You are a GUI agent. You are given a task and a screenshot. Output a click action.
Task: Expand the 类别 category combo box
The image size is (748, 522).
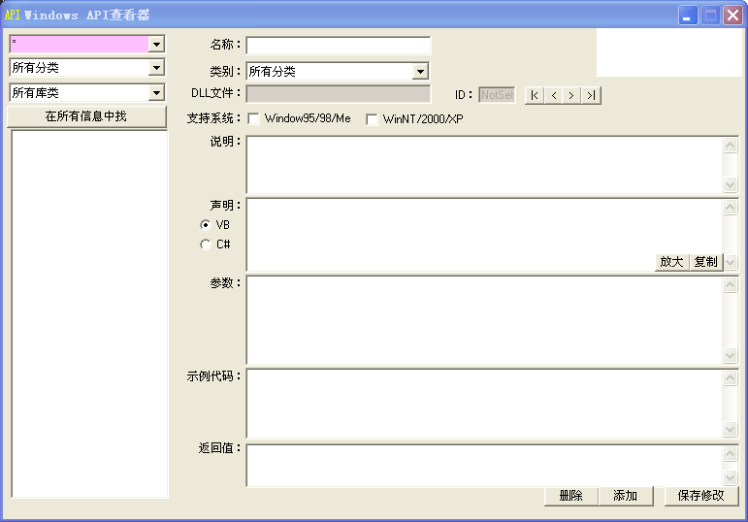pos(420,72)
